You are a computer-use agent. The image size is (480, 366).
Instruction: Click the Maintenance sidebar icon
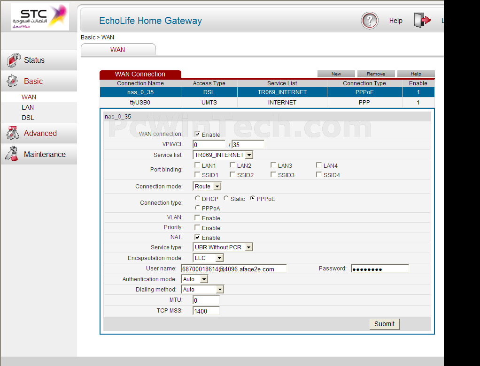pyautogui.click(x=12, y=154)
